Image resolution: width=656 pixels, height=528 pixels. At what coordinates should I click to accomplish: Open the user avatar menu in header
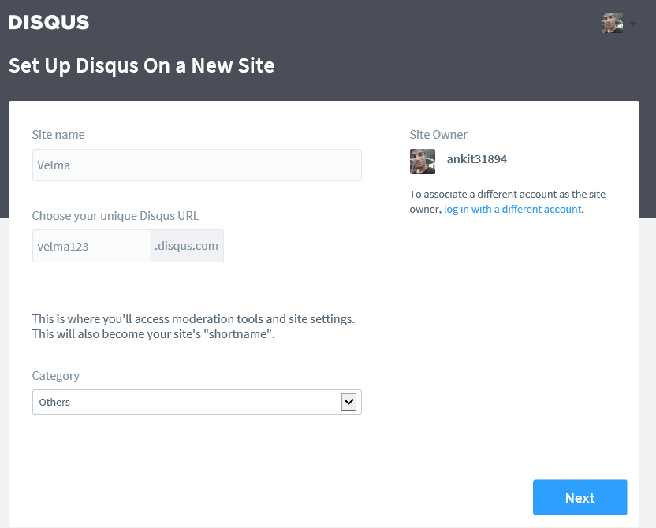tap(613, 23)
